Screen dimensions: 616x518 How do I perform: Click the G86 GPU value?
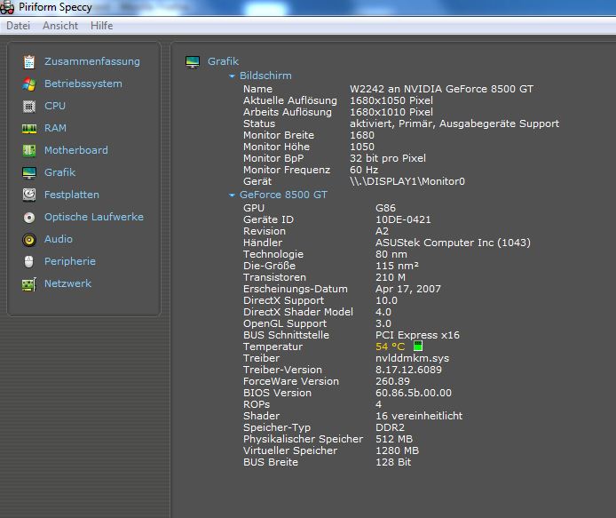click(386, 208)
